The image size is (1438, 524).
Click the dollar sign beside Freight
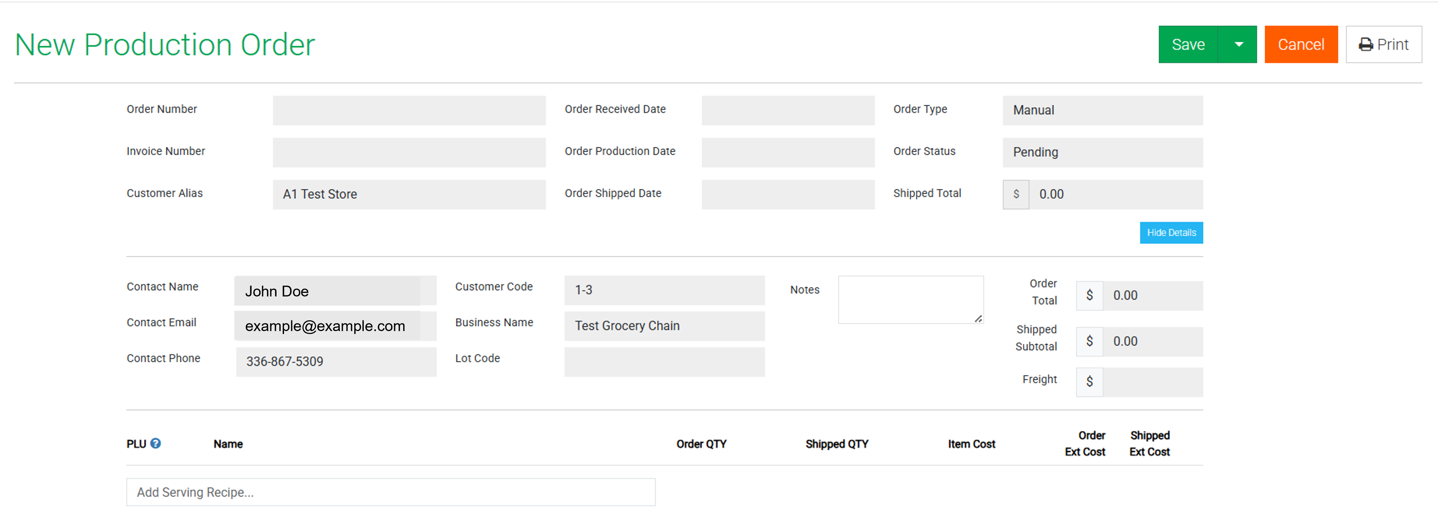pos(1089,382)
